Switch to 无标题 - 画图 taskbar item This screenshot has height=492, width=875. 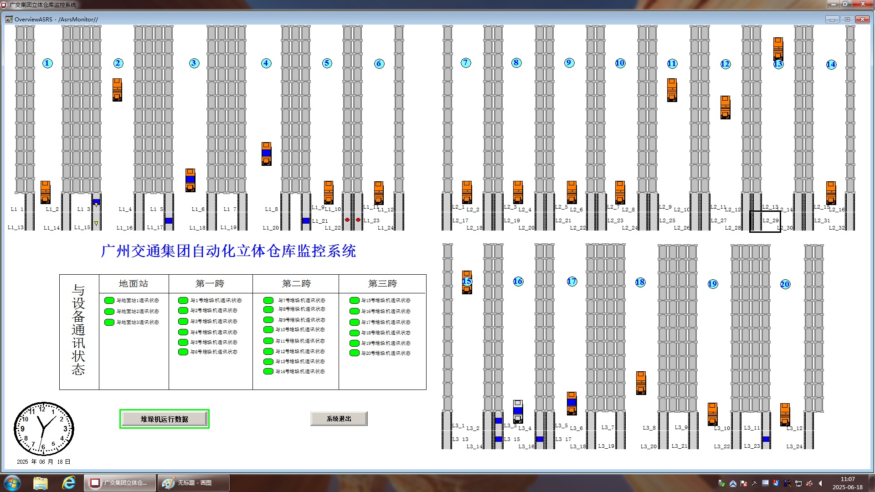194,483
